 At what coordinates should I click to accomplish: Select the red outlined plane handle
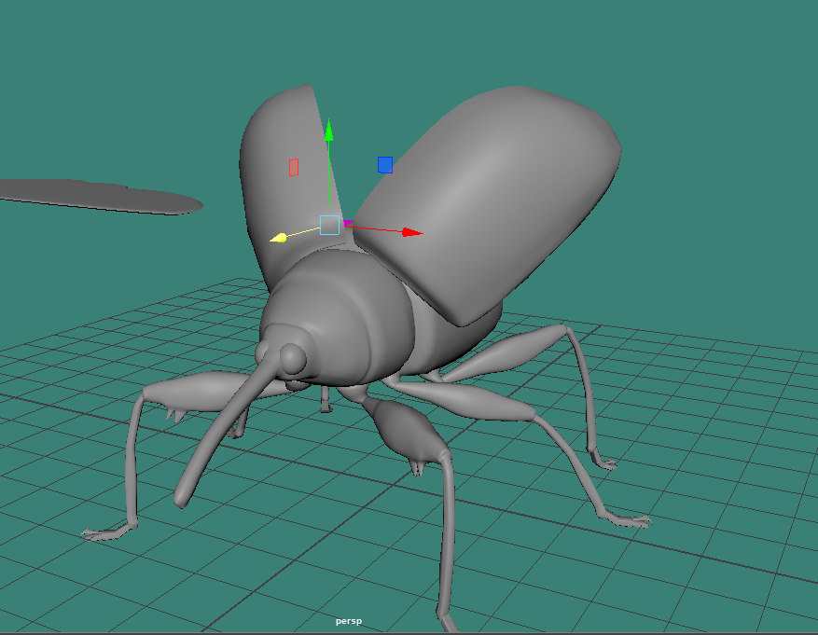294,167
